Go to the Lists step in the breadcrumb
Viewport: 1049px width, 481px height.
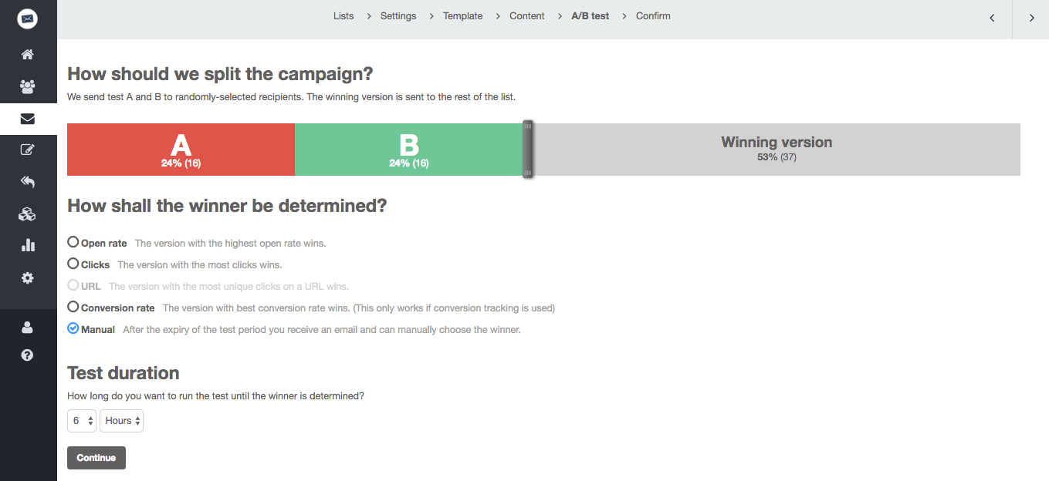(343, 16)
